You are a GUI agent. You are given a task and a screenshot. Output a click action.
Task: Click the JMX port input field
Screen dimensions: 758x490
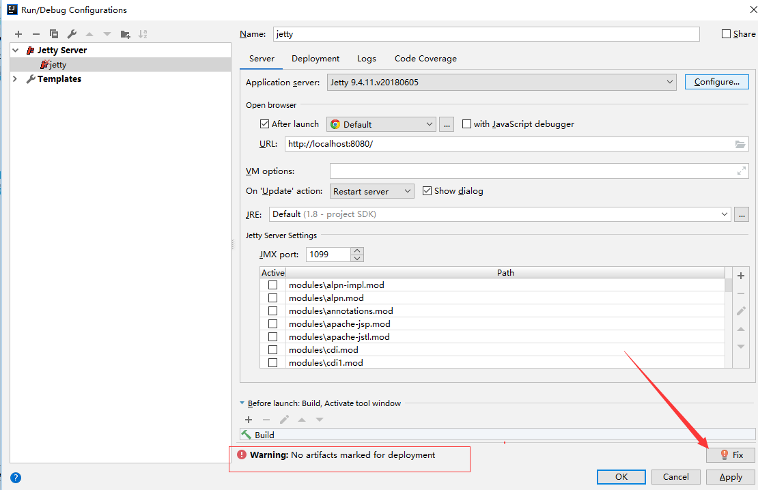click(x=328, y=254)
